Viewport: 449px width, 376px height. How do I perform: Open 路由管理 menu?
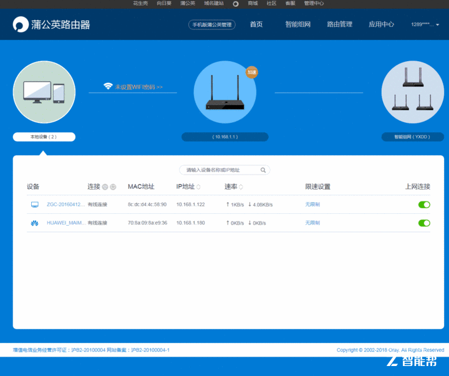(340, 24)
